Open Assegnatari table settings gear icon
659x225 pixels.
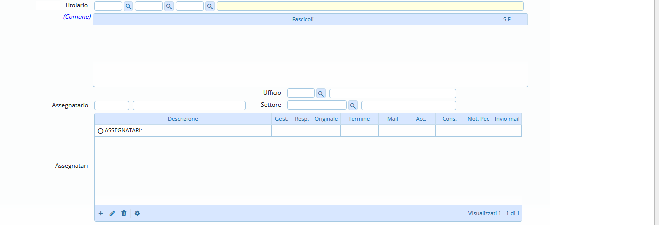tap(137, 213)
